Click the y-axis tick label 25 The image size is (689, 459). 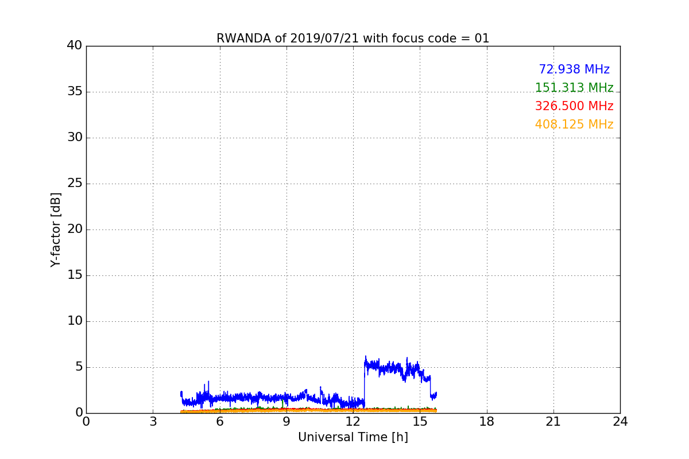[x=75, y=184]
